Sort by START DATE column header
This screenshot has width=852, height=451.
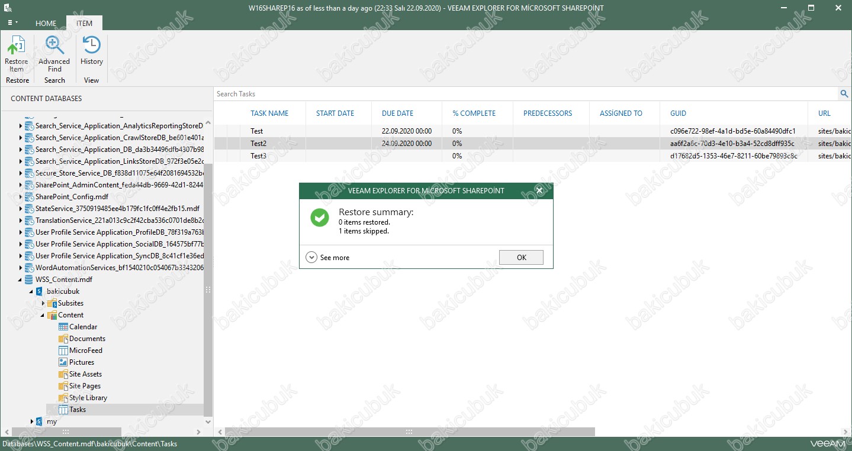(x=335, y=113)
